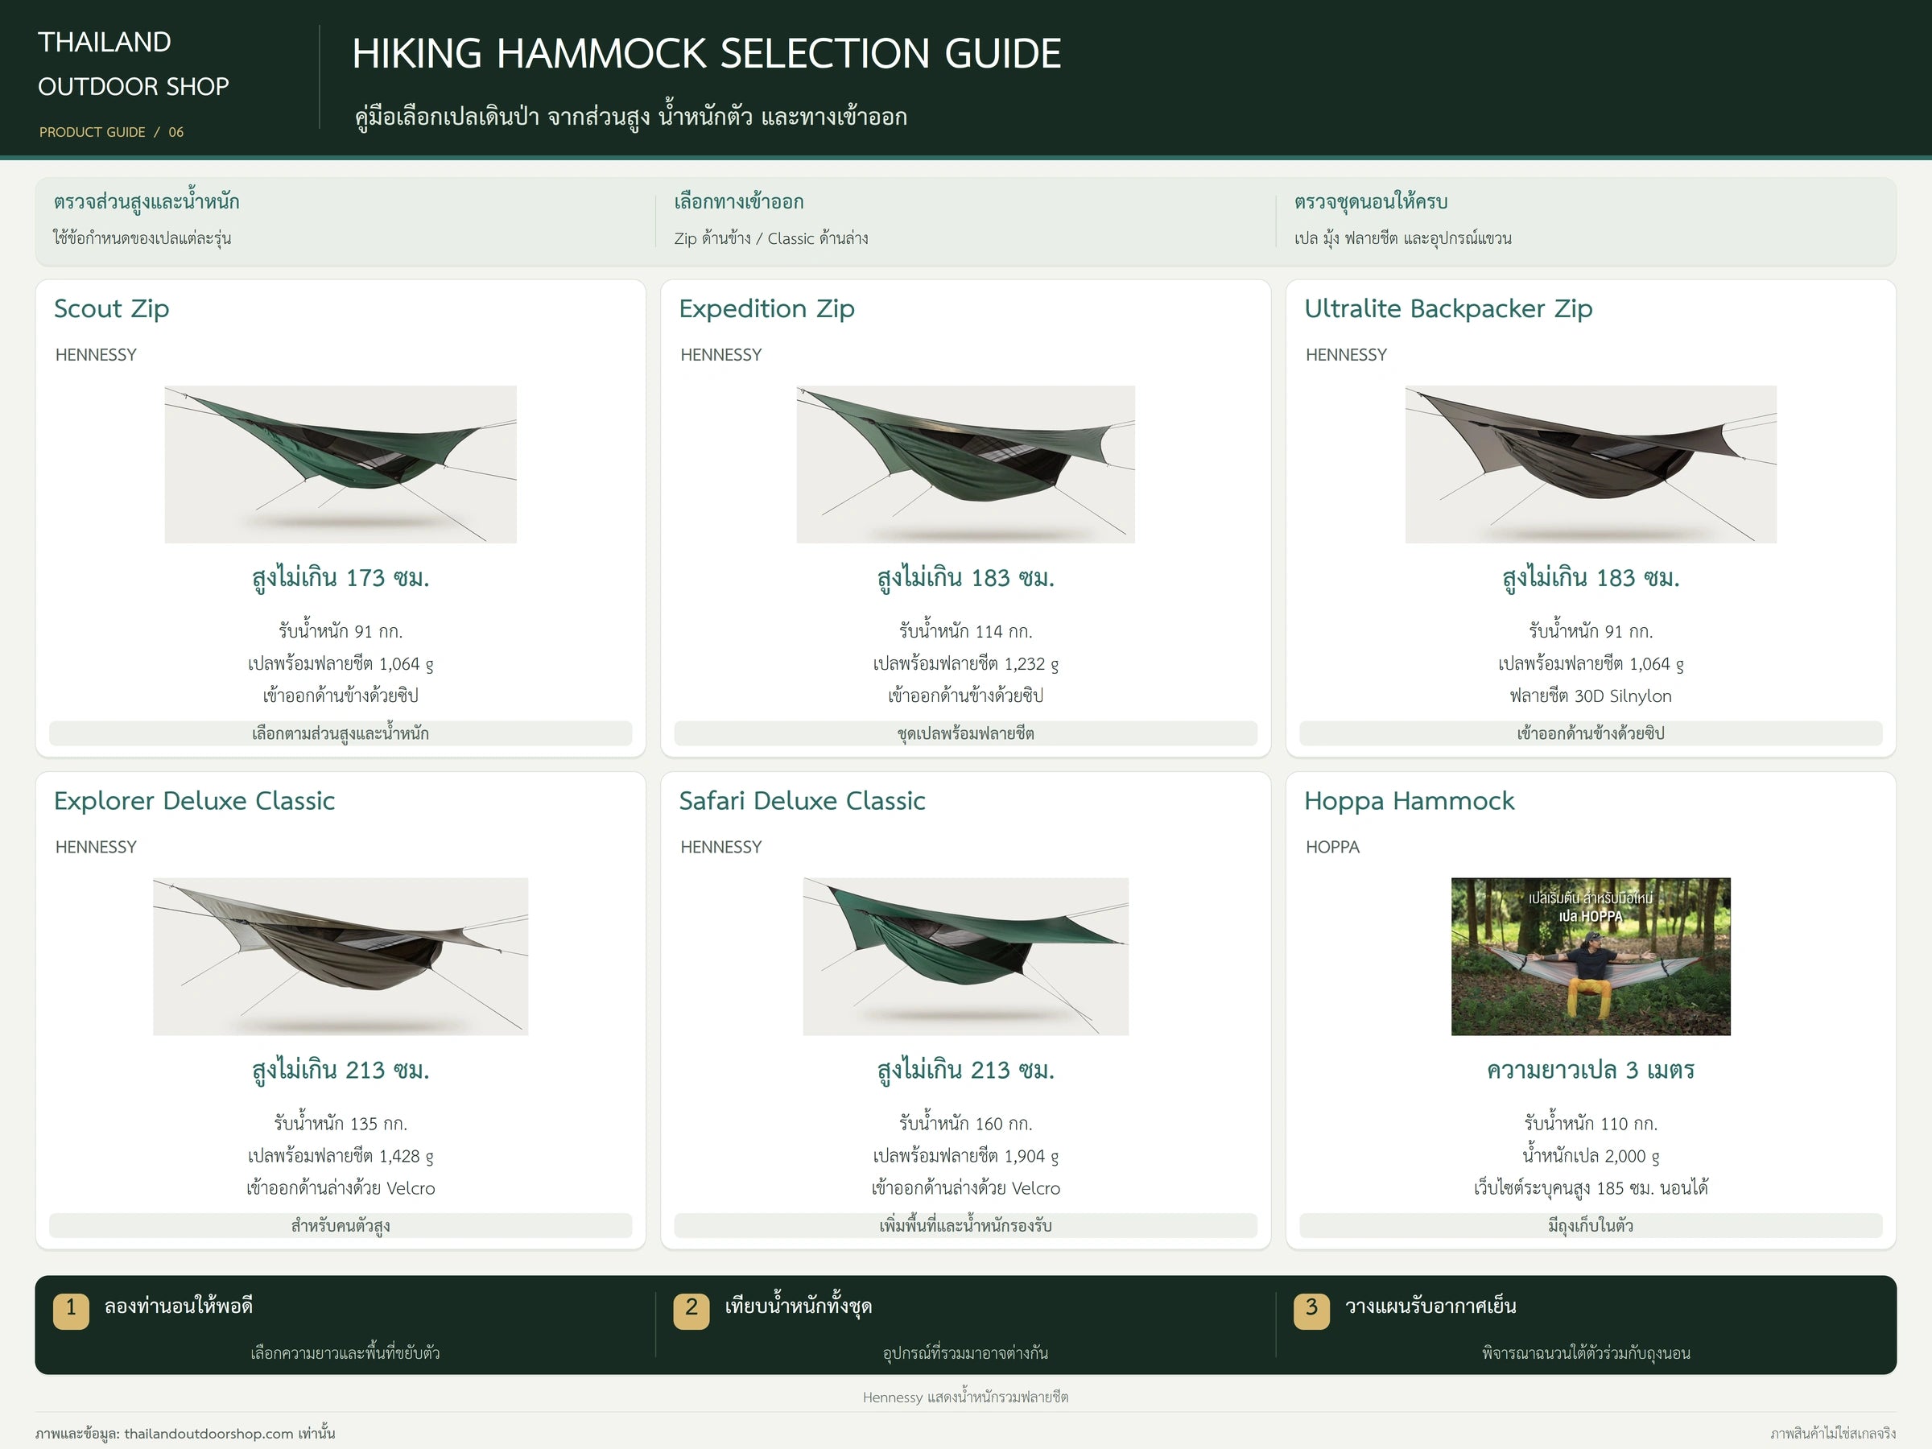
Task: Click the "ฟลายชีต 30D Silnylon" spec line
Action: pyautogui.click(x=1591, y=696)
